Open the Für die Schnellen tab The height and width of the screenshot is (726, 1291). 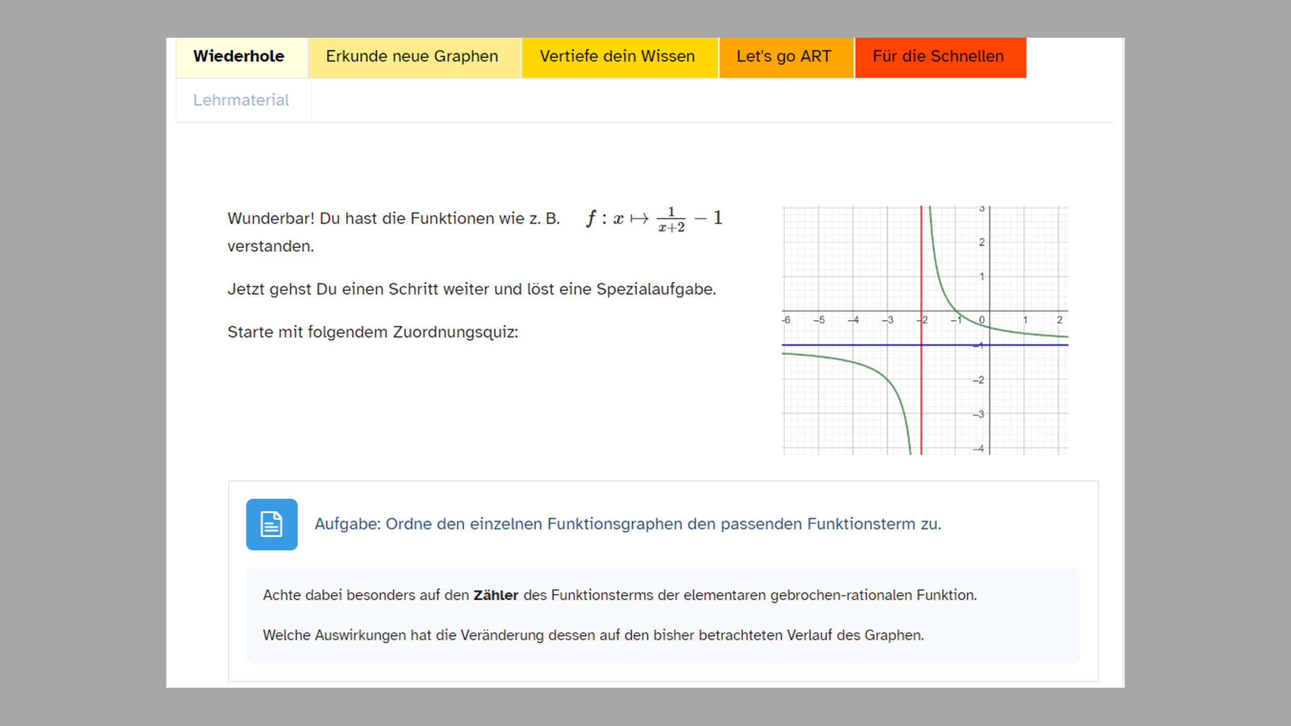point(938,56)
